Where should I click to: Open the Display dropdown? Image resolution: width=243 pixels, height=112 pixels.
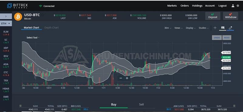191,28
